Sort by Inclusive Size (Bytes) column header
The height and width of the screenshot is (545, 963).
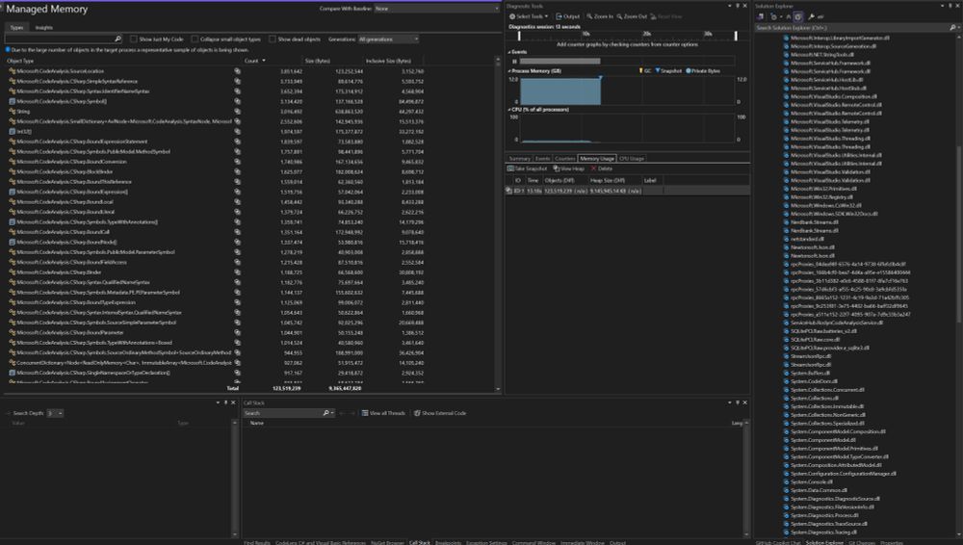(x=388, y=61)
